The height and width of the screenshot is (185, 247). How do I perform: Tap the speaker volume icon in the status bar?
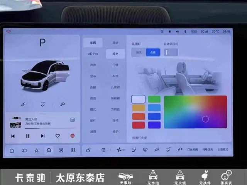(x=178, y=32)
